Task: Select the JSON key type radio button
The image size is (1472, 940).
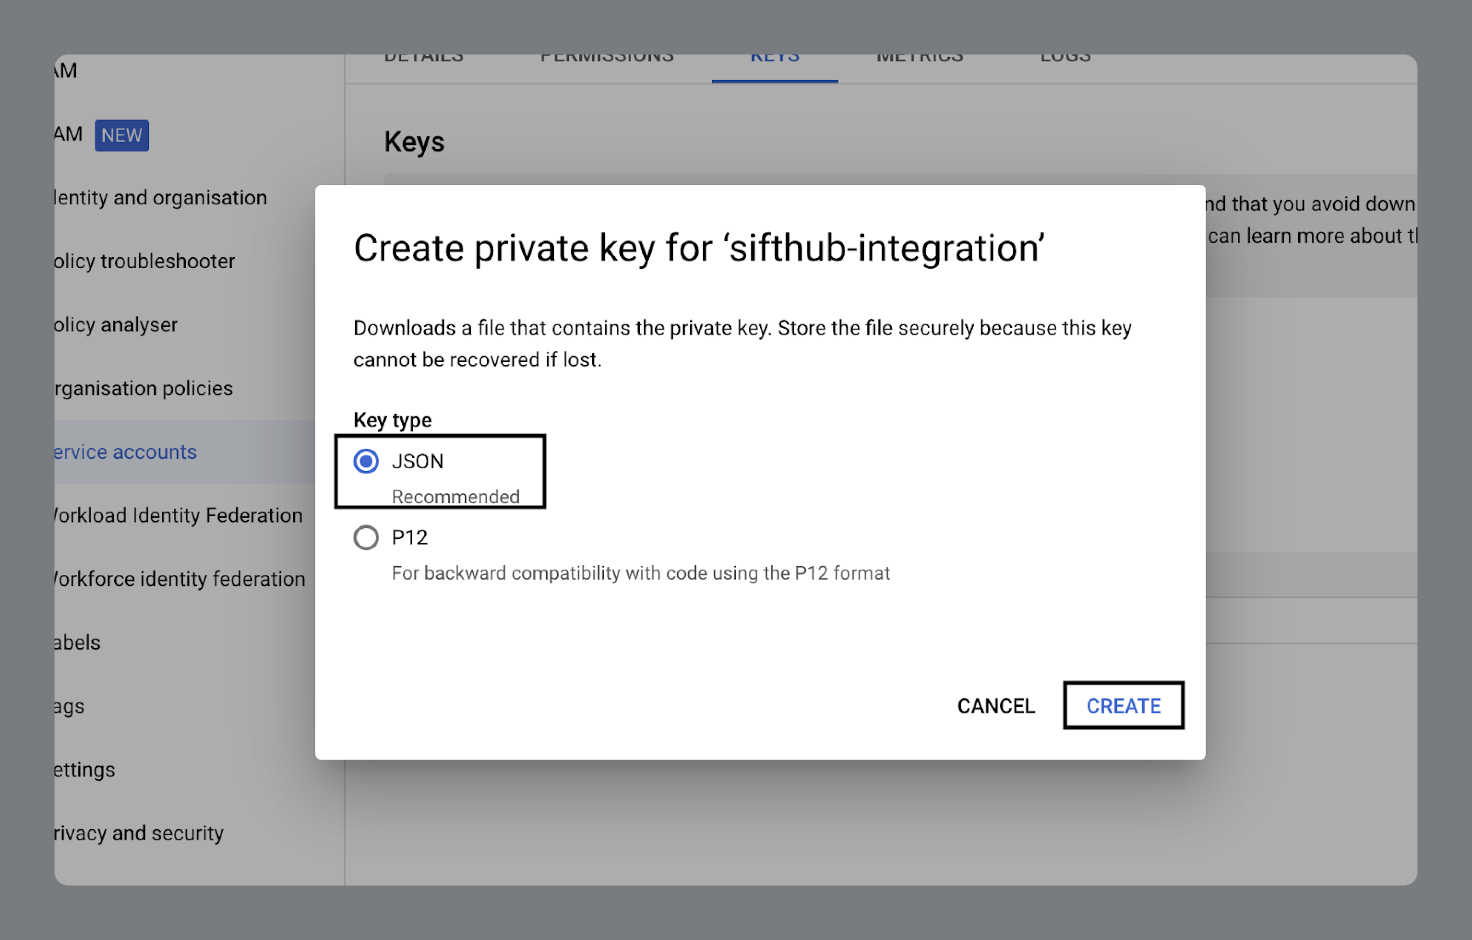Action: (365, 461)
